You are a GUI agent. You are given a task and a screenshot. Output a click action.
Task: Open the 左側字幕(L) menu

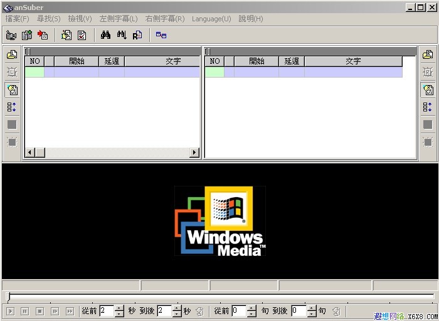pos(119,19)
